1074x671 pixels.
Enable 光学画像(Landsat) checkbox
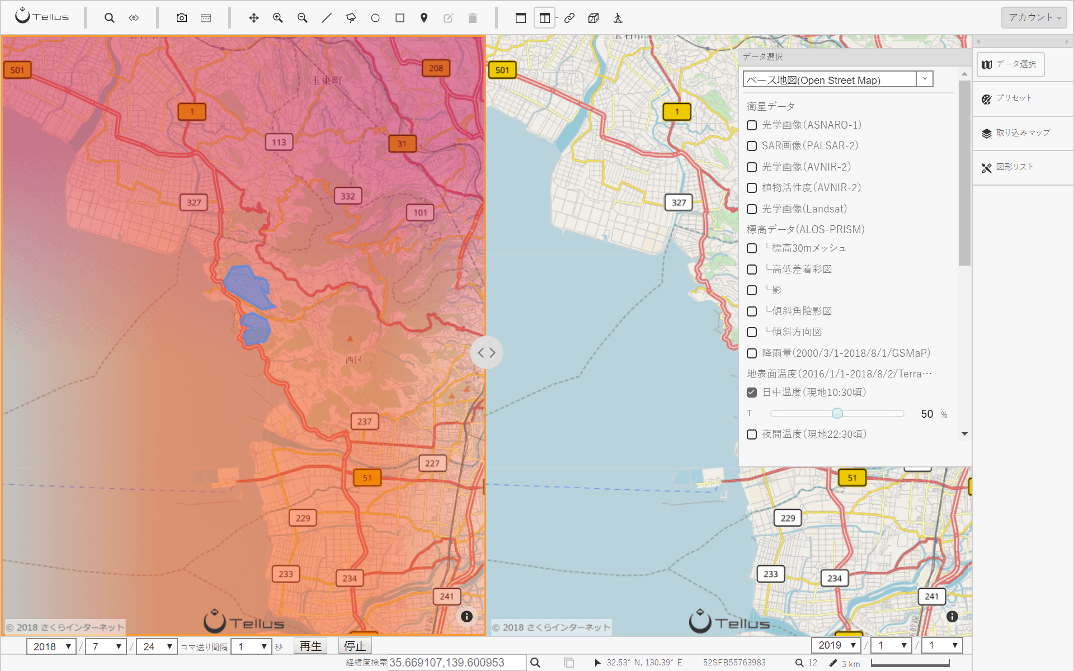752,209
